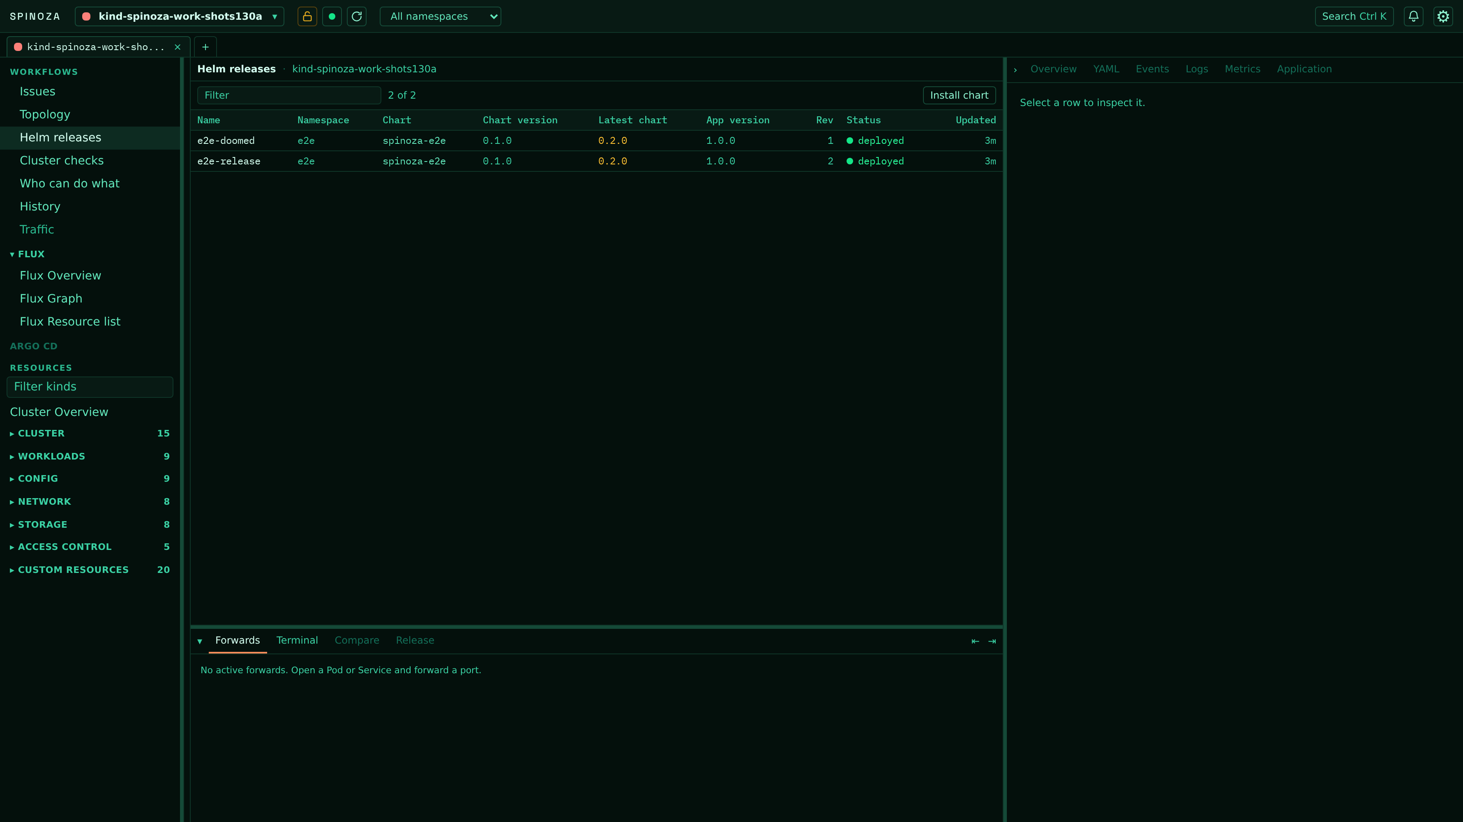Open Search Ctrl K box
Viewport: 1463px width, 822px height.
tap(1354, 16)
